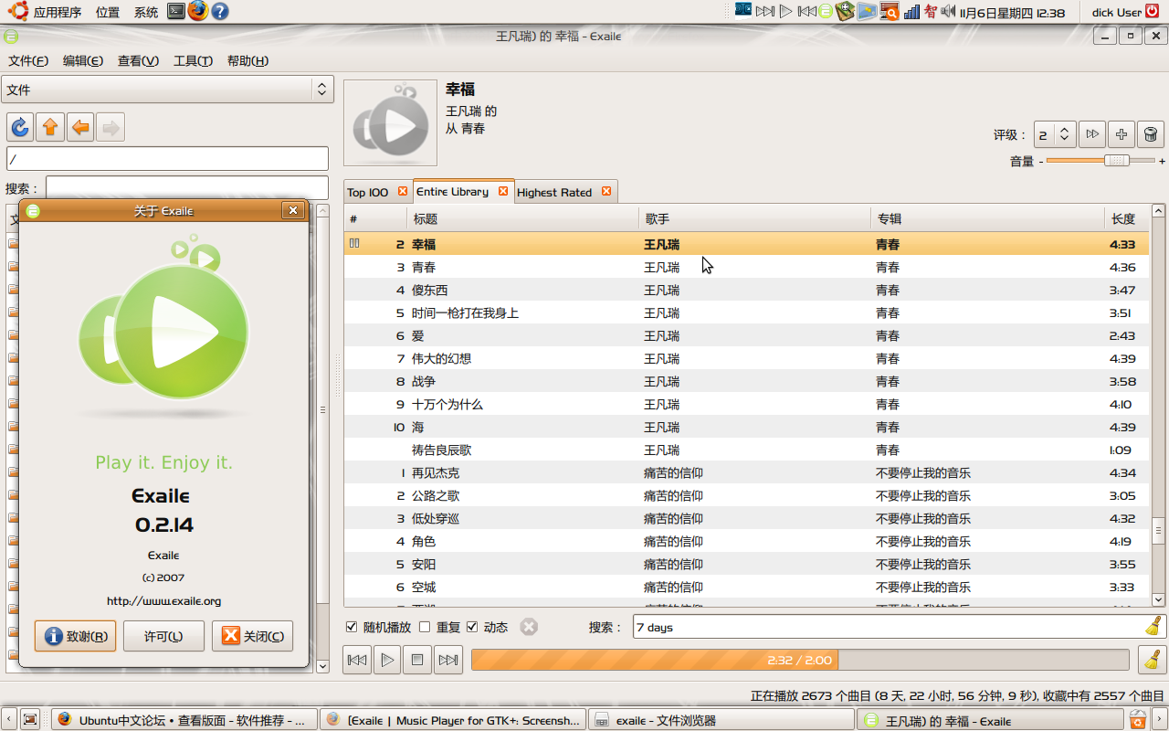This screenshot has width=1169, height=731.
Task: Open 编辑(E) menu
Action: point(82,60)
